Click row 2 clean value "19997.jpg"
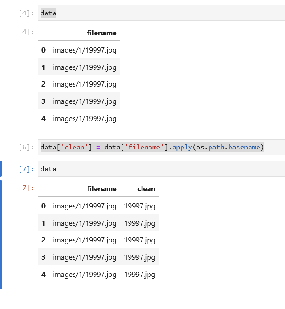 point(140,240)
